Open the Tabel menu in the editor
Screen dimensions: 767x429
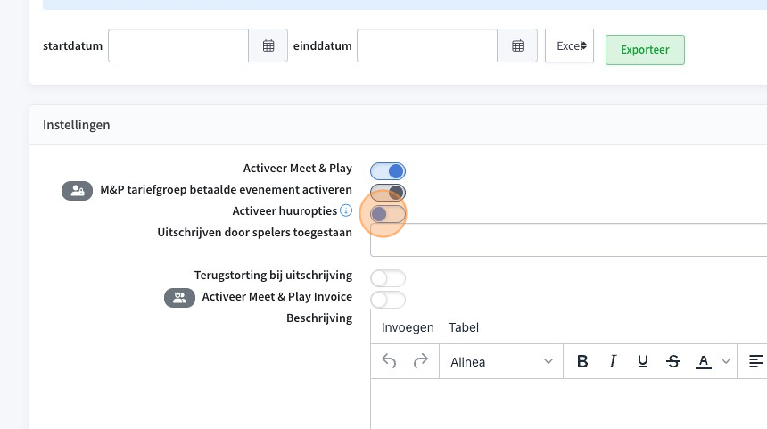click(x=464, y=327)
